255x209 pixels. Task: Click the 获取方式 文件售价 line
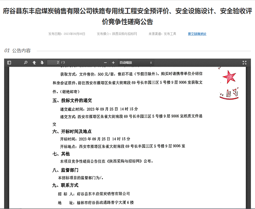click(x=131, y=74)
